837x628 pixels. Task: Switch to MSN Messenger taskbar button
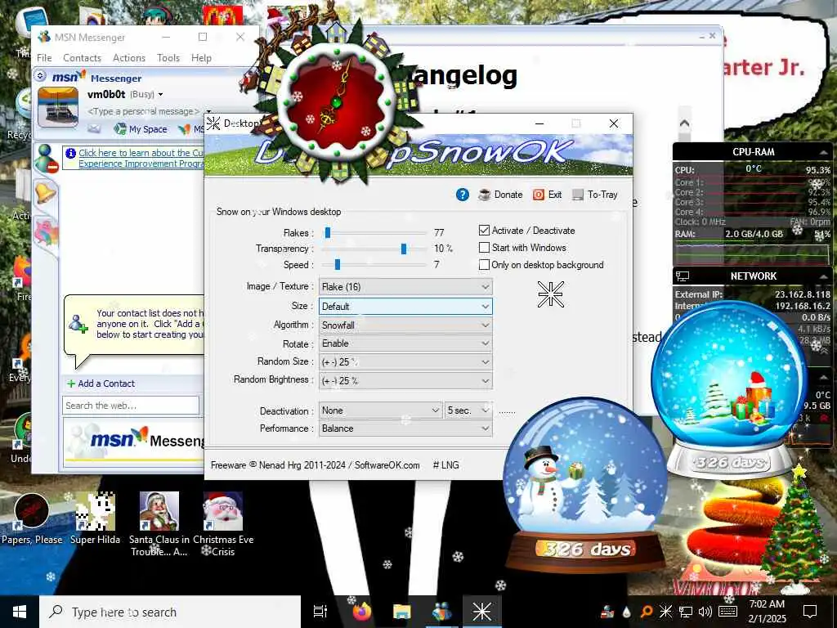pyautogui.click(x=441, y=612)
